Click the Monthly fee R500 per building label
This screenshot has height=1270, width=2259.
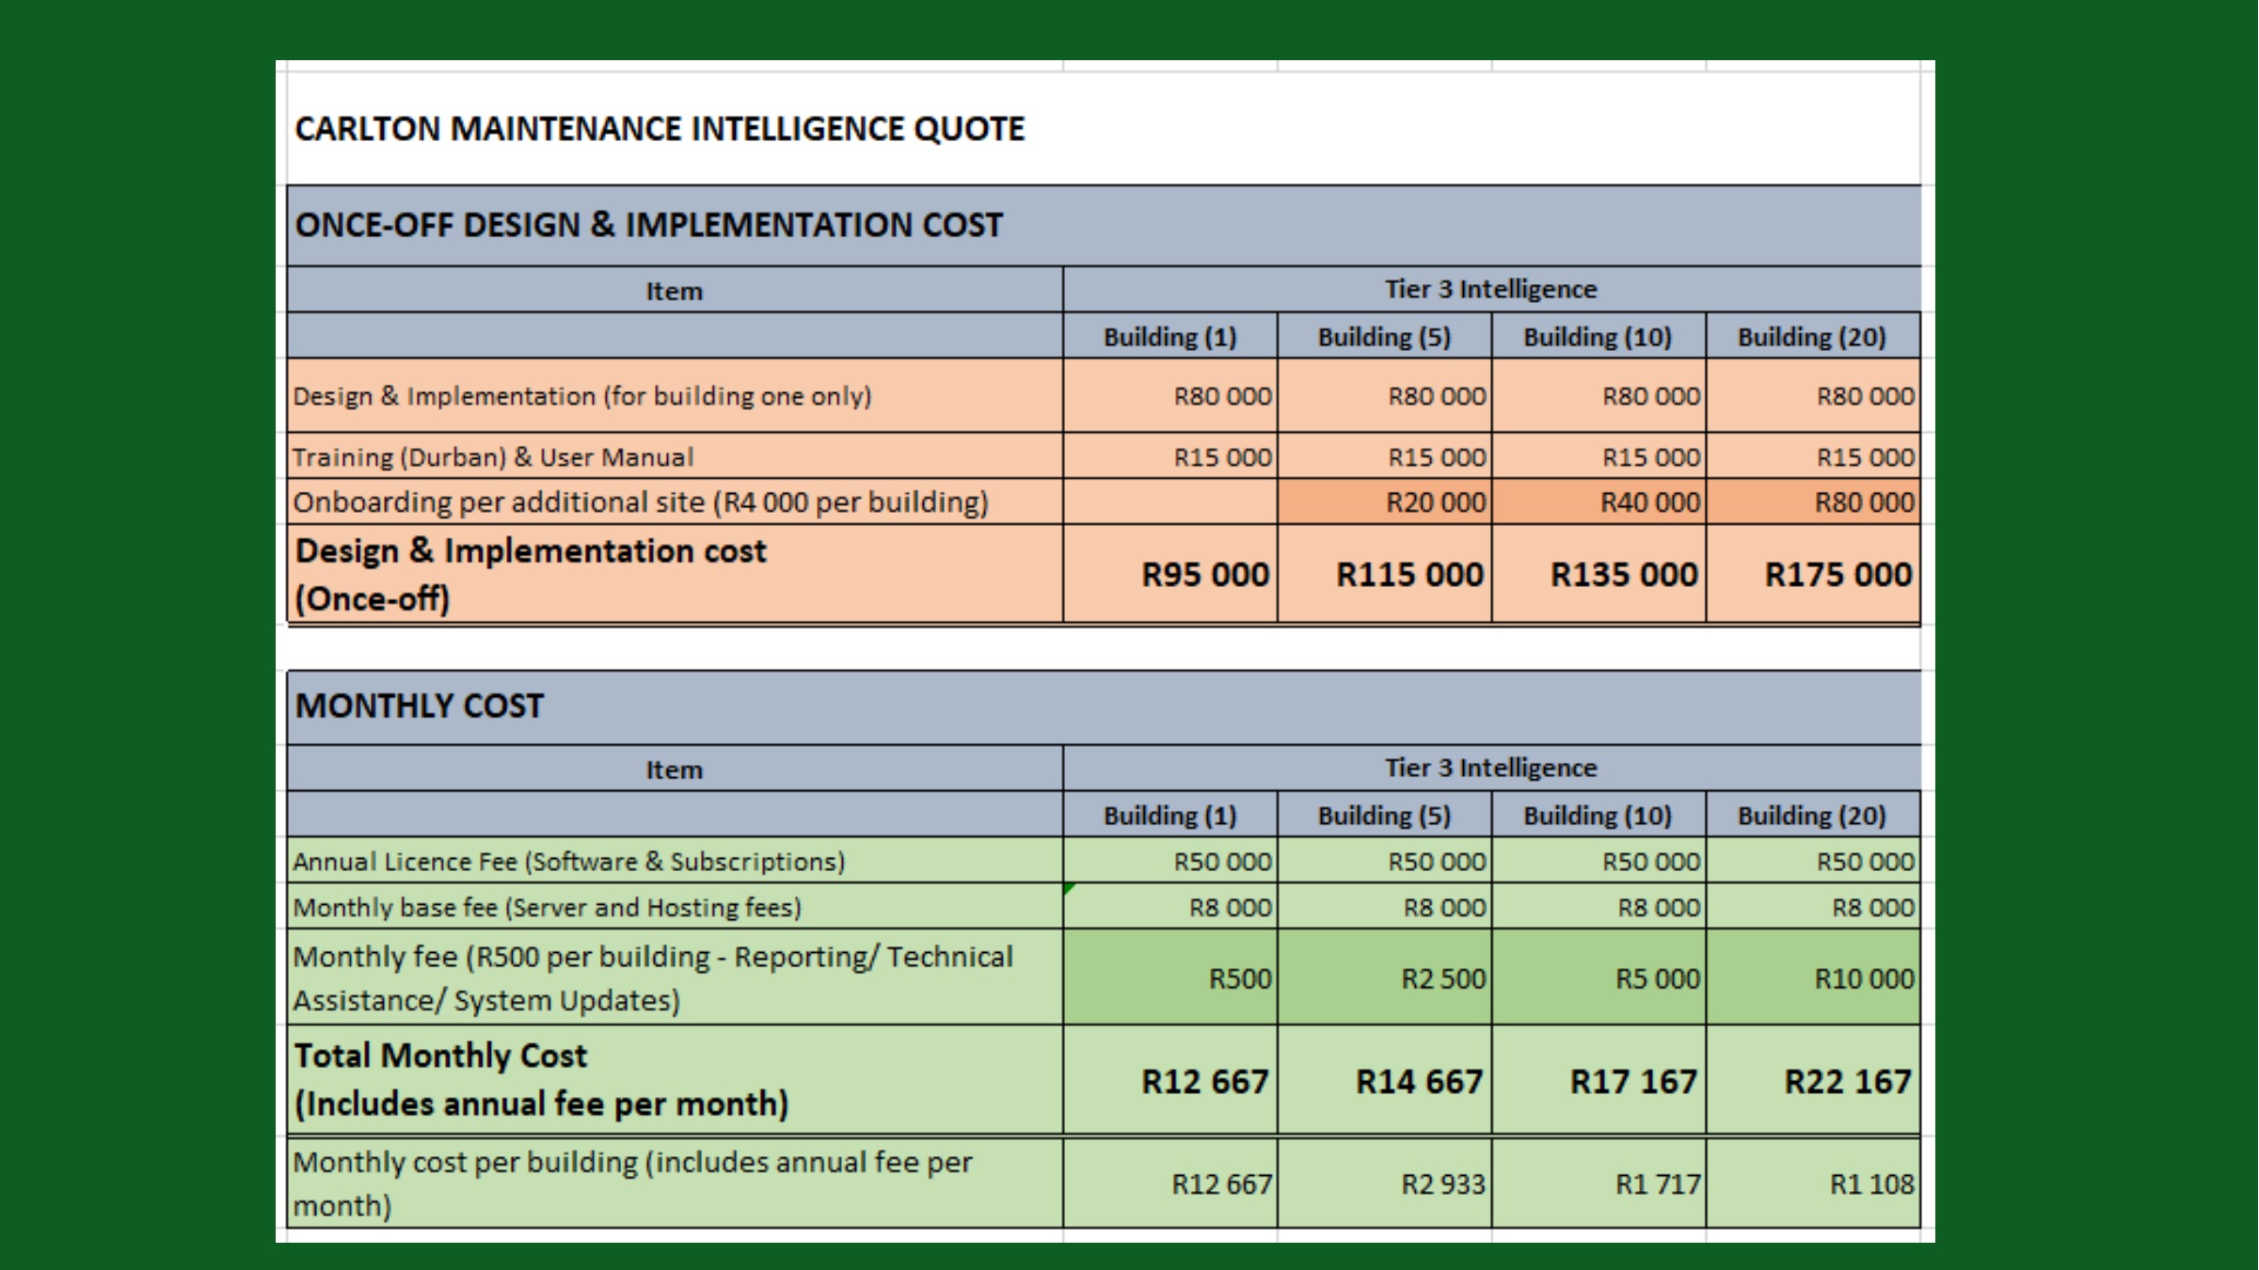(653, 978)
